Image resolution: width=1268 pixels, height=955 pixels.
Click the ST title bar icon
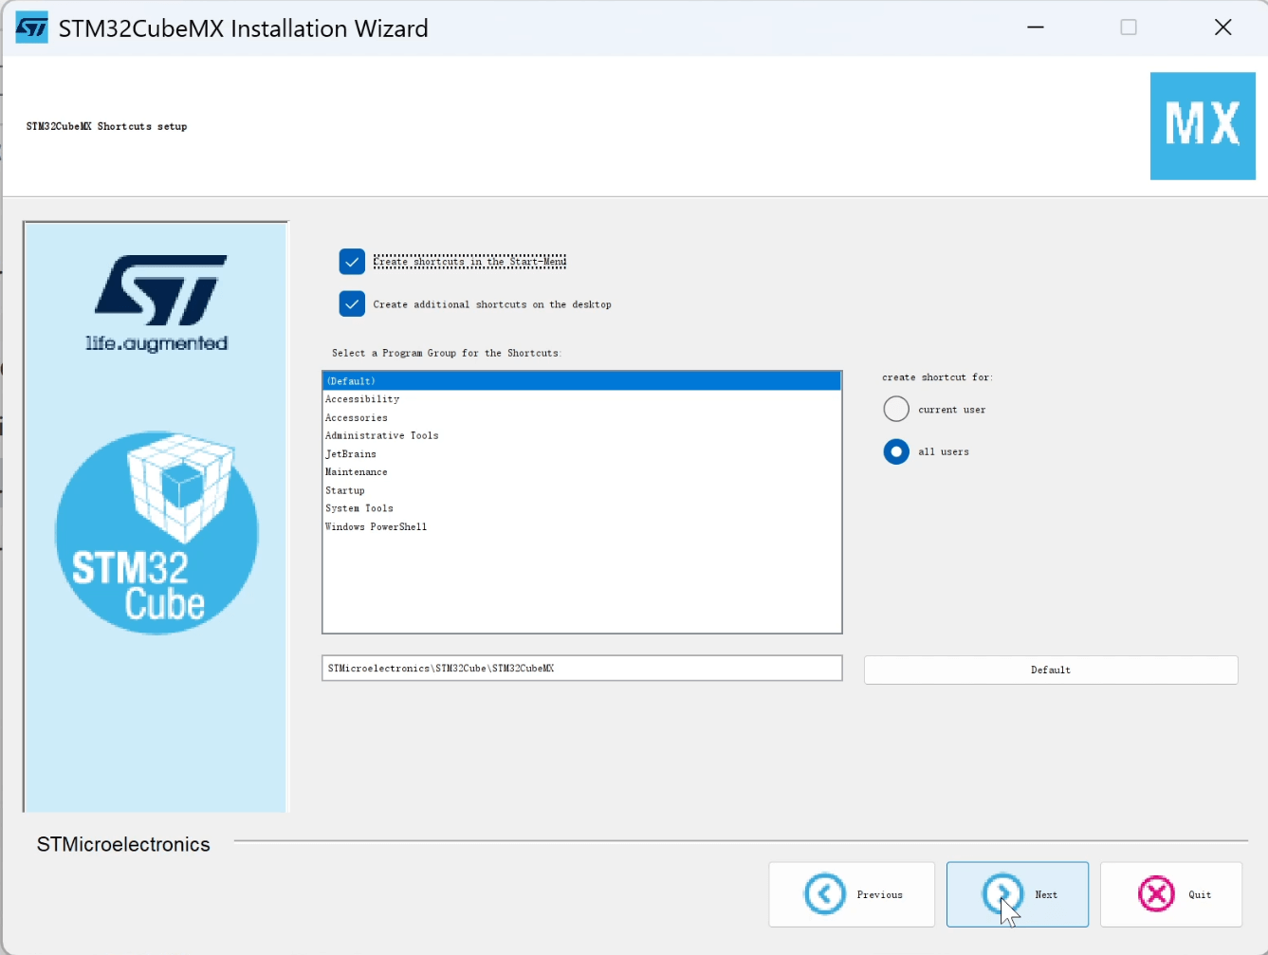point(31,28)
